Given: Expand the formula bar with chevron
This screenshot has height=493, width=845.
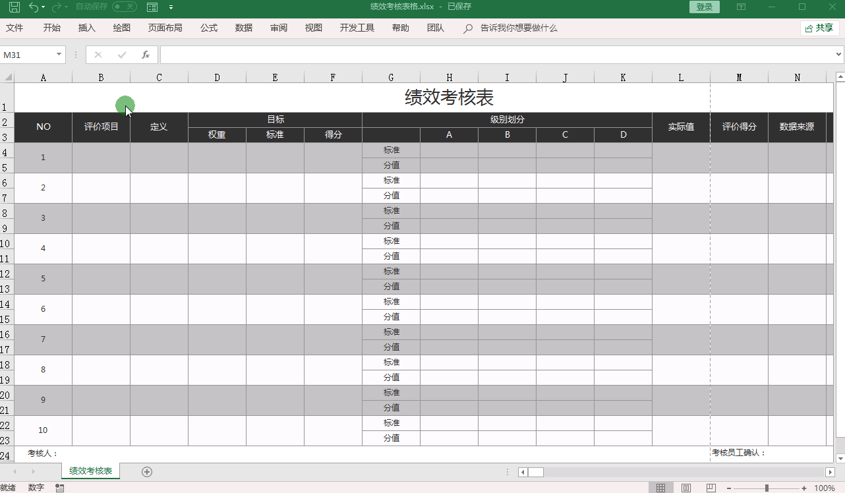Looking at the screenshot, I should 839,55.
